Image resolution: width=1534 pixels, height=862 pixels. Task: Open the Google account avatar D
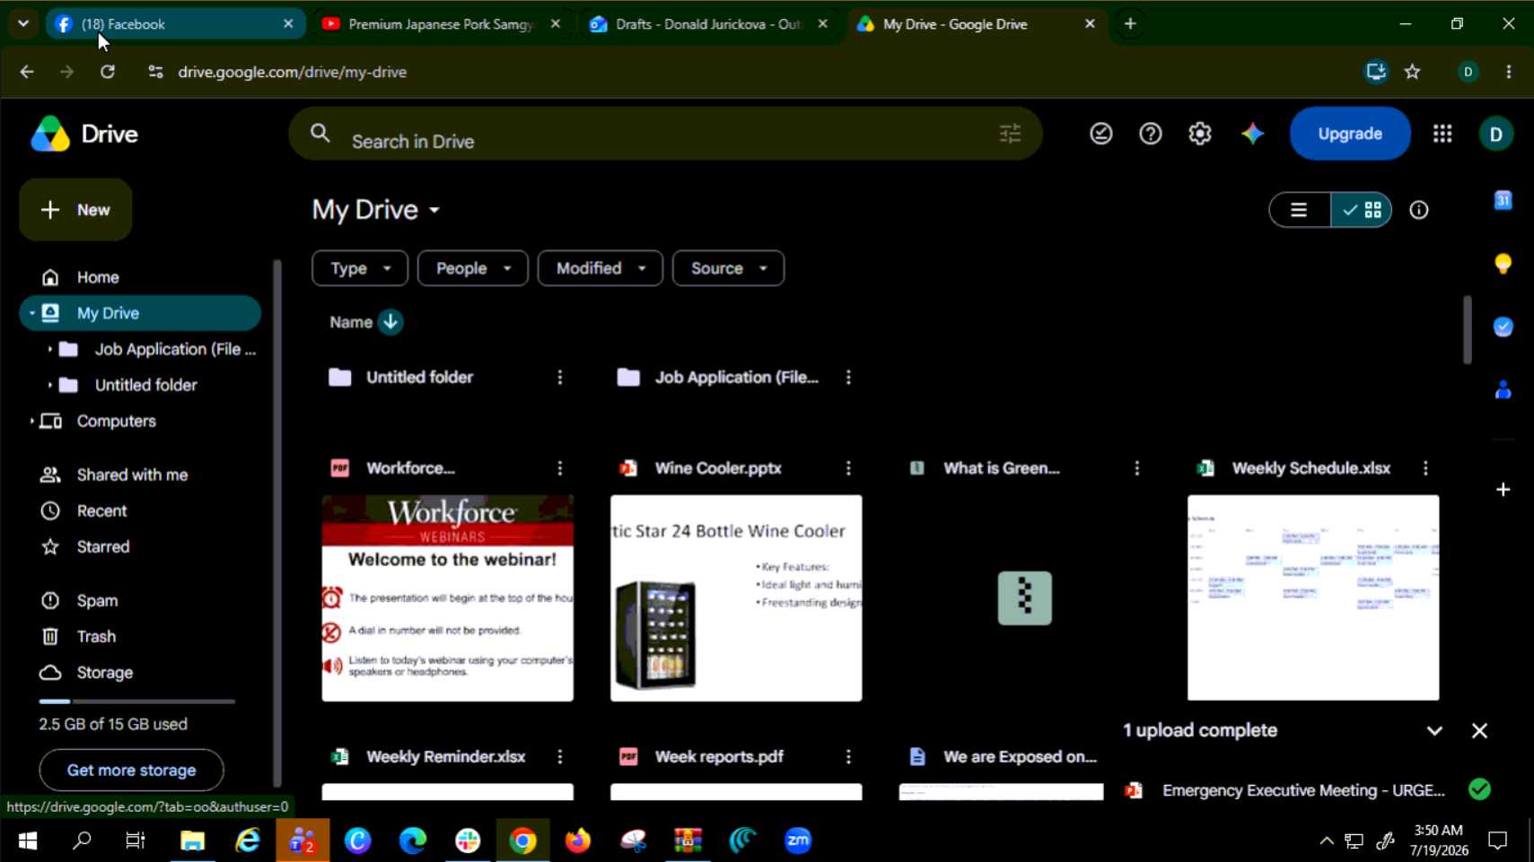pyautogui.click(x=1495, y=134)
